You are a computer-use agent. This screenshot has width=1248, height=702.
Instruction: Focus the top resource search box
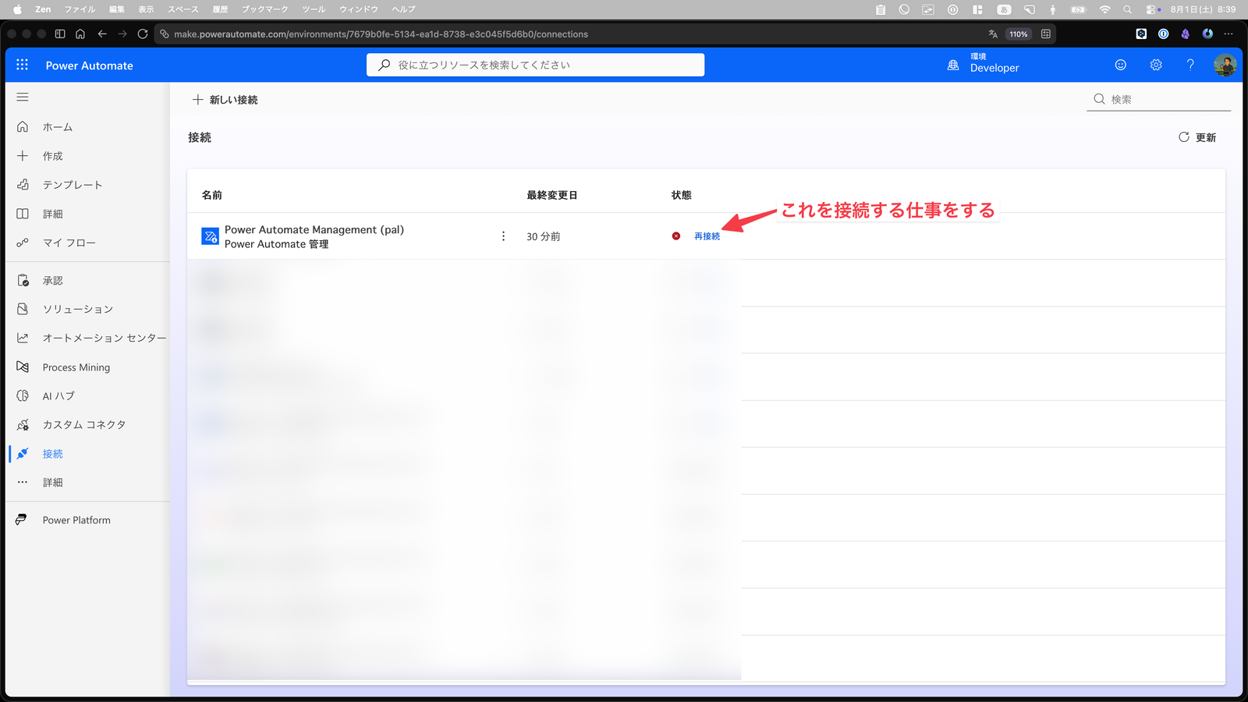tap(535, 65)
